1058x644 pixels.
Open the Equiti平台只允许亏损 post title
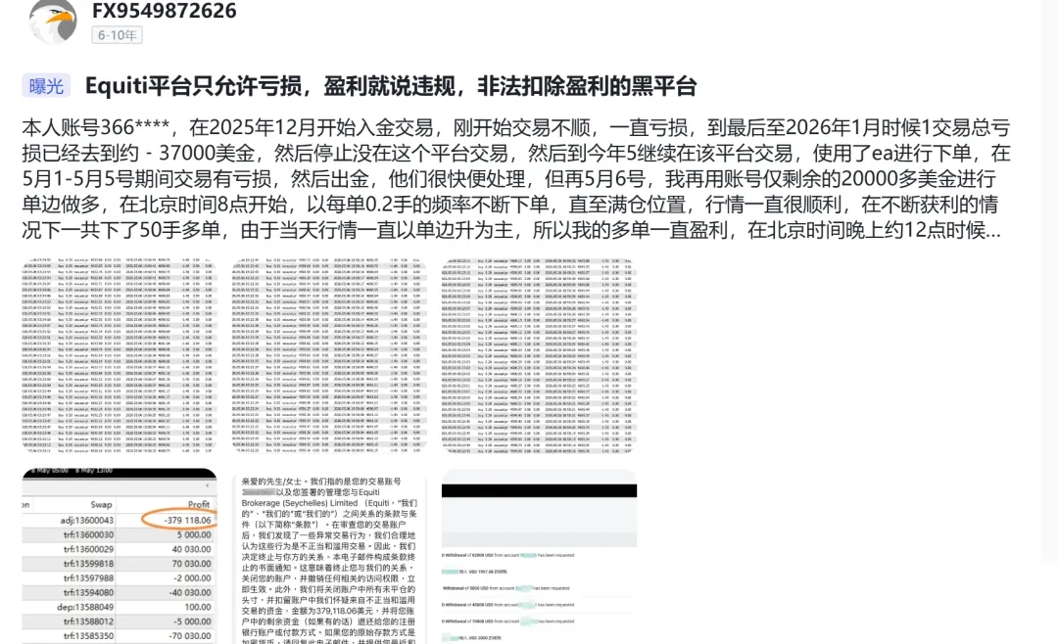pos(391,86)
